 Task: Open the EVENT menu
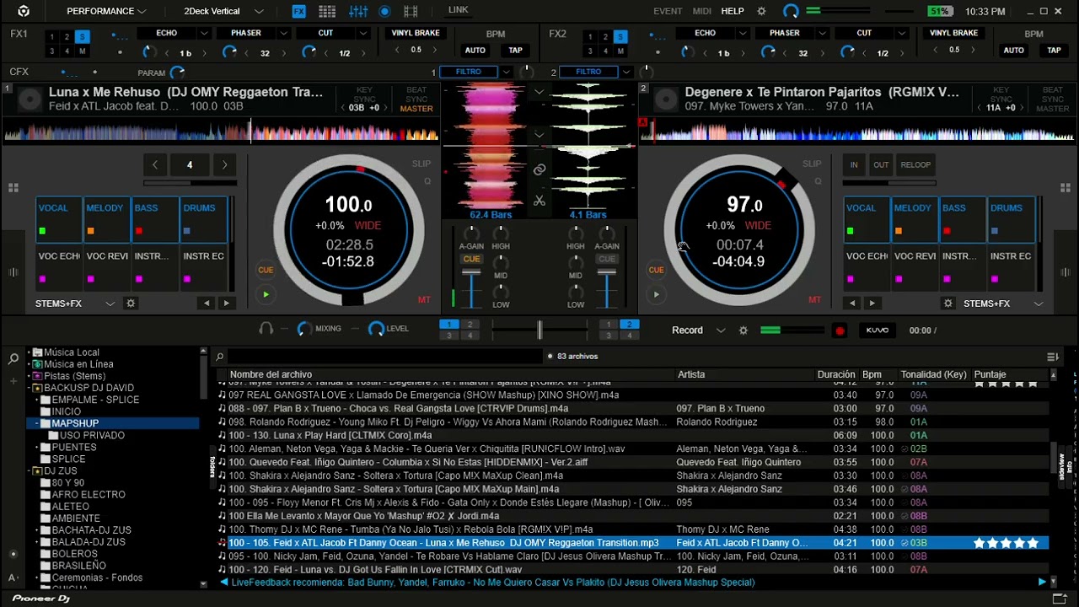coord(668,11)
